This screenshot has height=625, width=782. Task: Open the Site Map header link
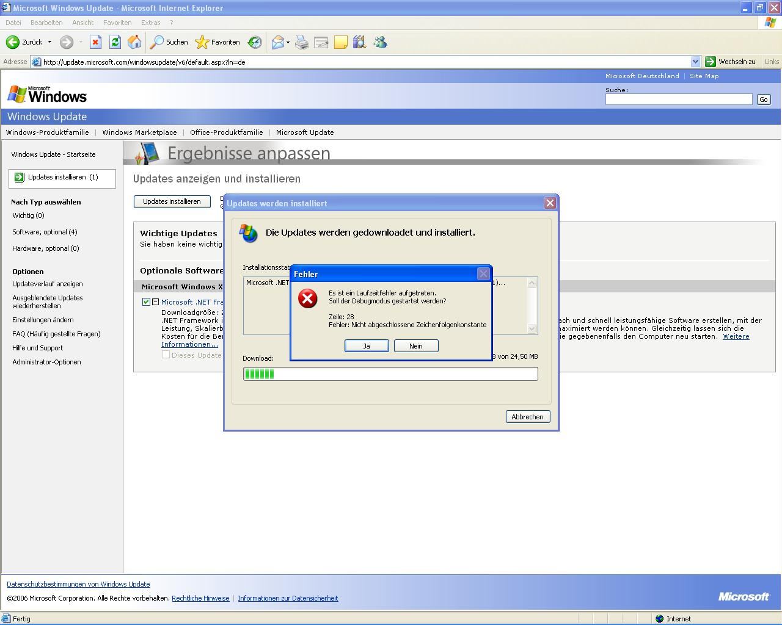[x=704, y=76]
